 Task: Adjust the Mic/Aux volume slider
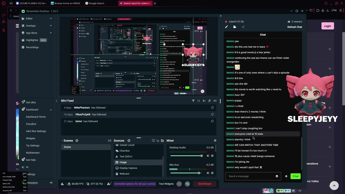click(x=187, y=173)
